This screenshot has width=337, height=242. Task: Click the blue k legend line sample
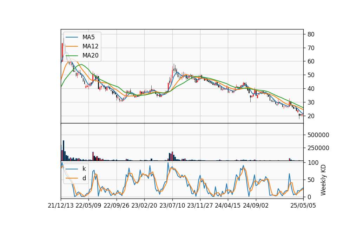click(x=72, y=169)
